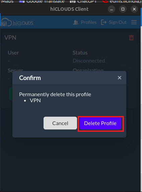Click the red edms.licindia bookmark icon

click(105, 1)
